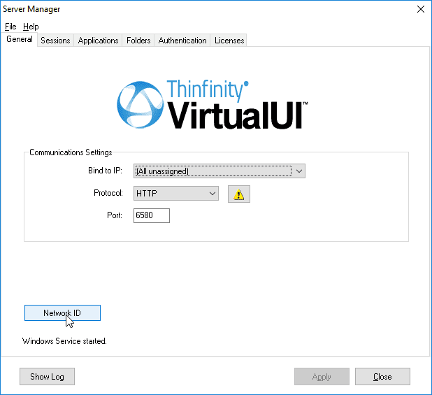Click the yellow warning icon beside Protocol

(238, 194)
